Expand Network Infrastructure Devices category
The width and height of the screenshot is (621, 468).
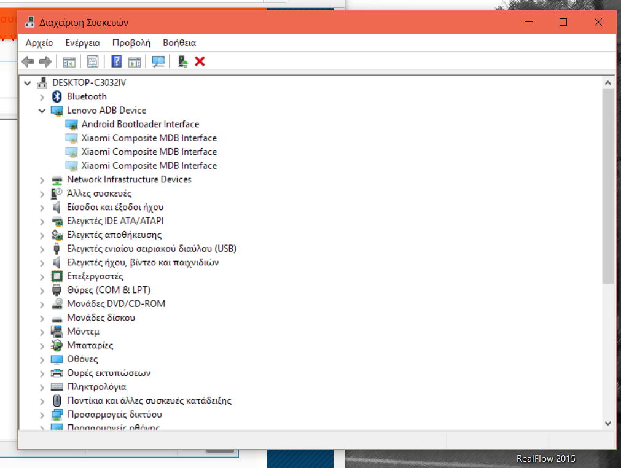(x=42, y=180)
